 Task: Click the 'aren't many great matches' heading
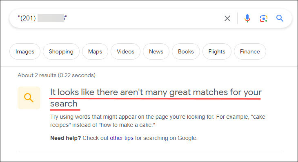tap(156, 98)
